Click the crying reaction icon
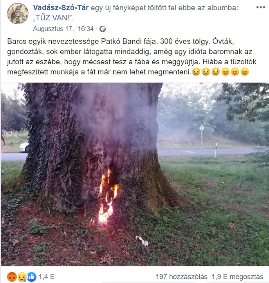The width and height of the screenshot is (269, 283). pos(22,277)
